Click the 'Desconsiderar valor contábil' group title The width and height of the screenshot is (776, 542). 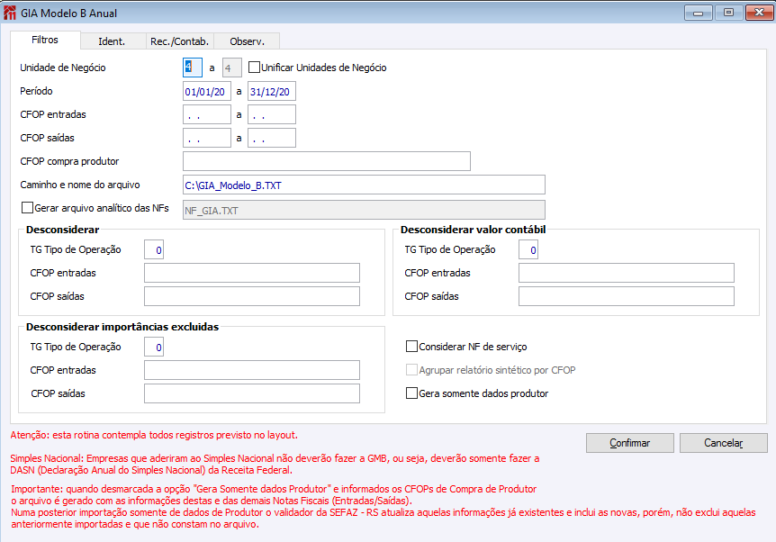(x=474, y=230)
